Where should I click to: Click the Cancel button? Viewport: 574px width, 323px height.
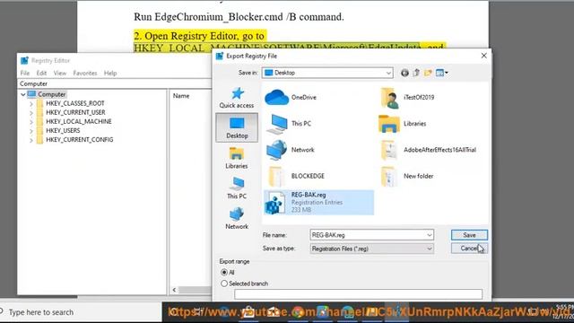[x=469, y=249]
